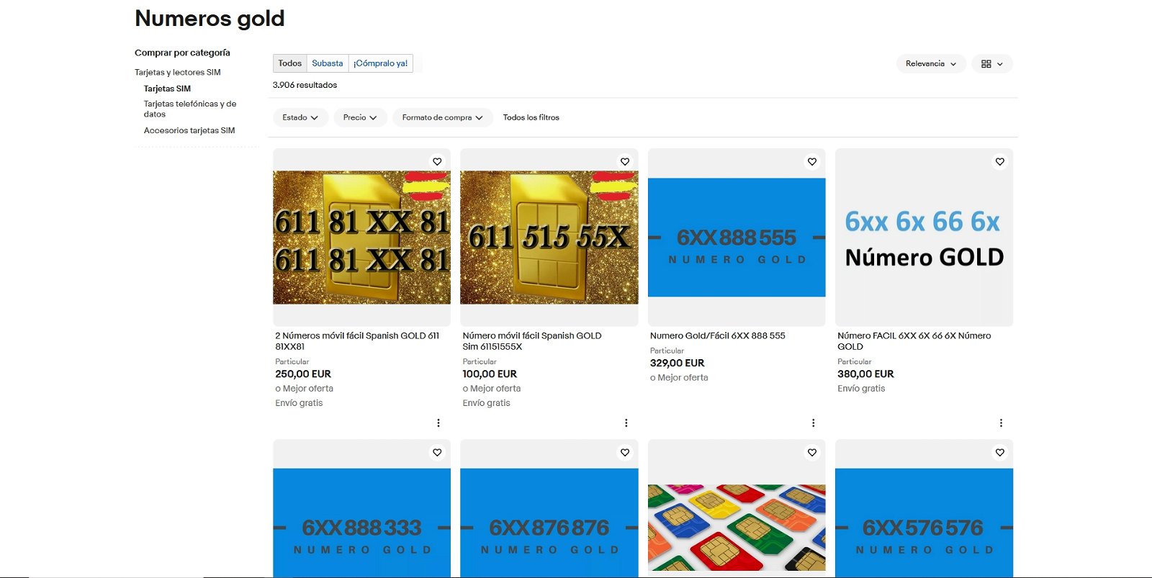1152x578 pixels.
Task: Open the Precio filter dropdown
Action: tap(360, 117)
